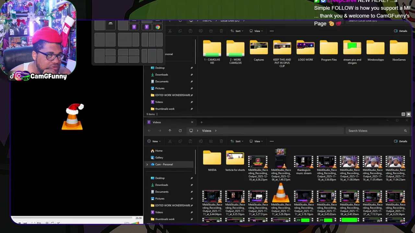Click Videos breadcrumb in address bar
Screen dimensions: 415x233
pos(207,131)
